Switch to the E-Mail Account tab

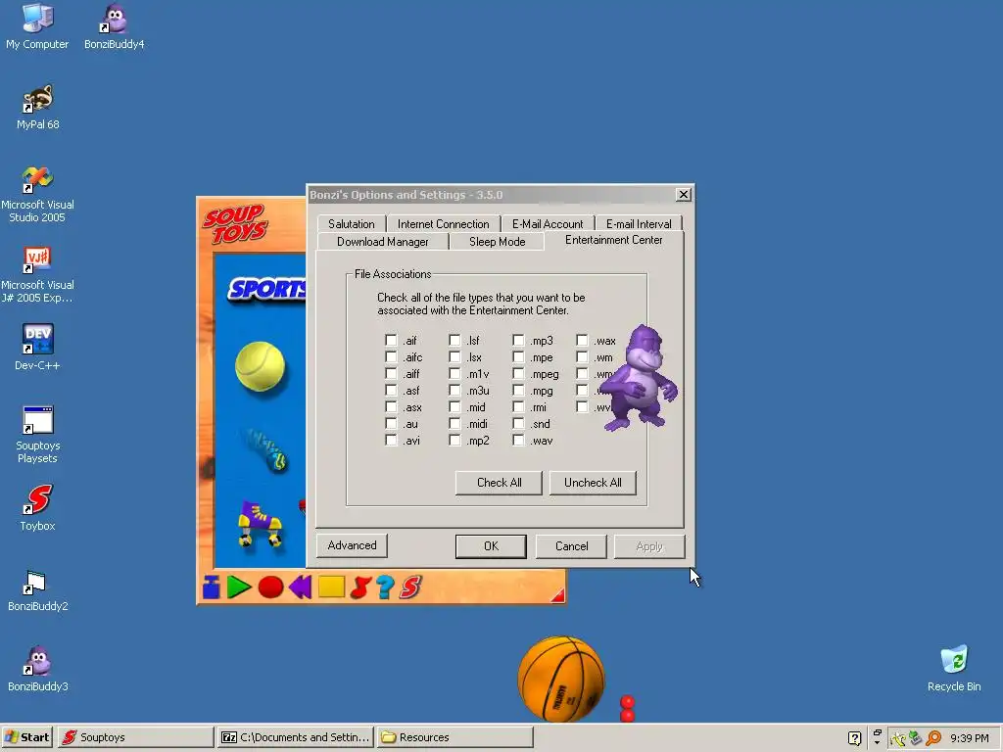pyautogui.click(x=548, y=224)
